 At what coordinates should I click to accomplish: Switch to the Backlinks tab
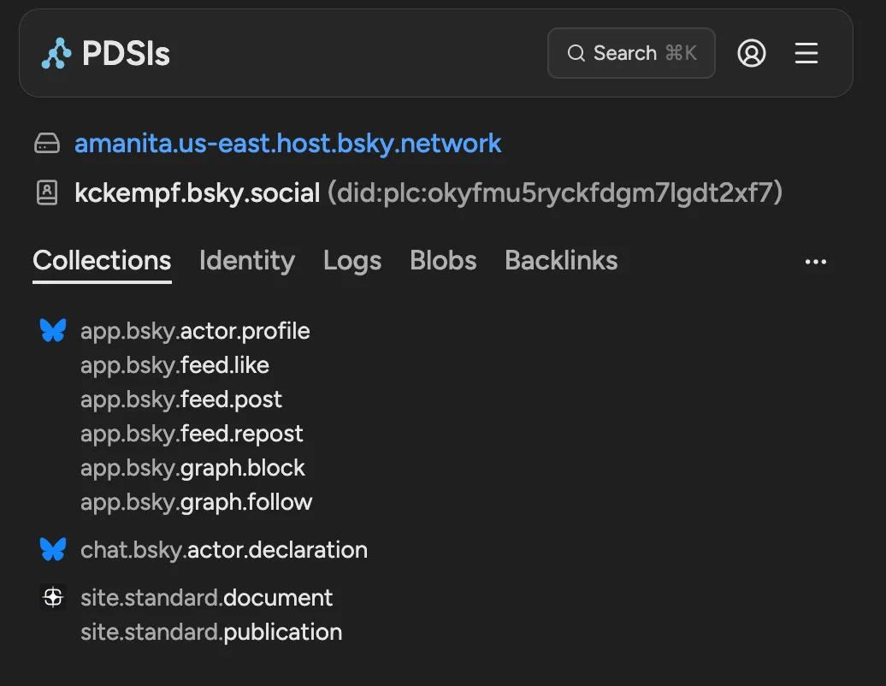pyautogui.click(x=561, y=261)
